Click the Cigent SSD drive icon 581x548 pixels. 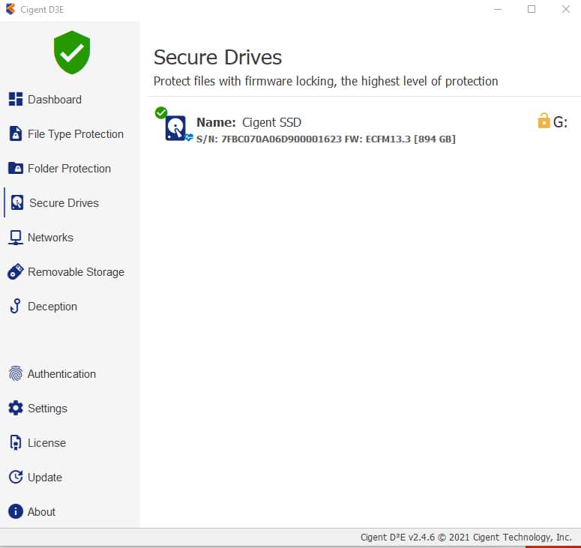(x=175, y=128)
